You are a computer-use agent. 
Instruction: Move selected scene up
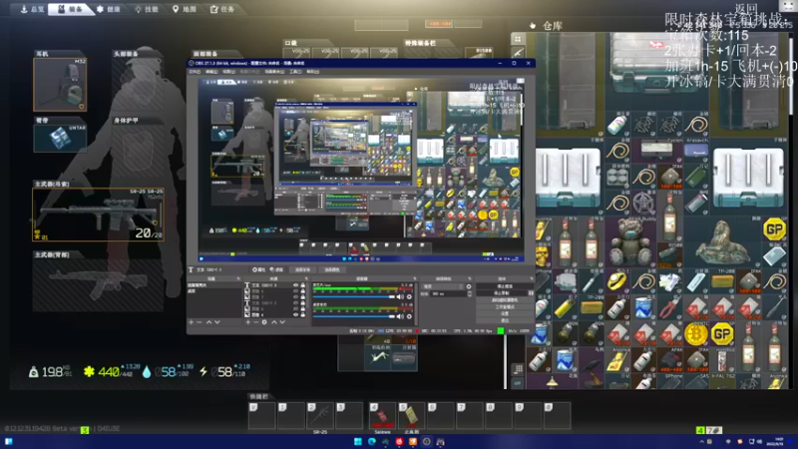208,322
